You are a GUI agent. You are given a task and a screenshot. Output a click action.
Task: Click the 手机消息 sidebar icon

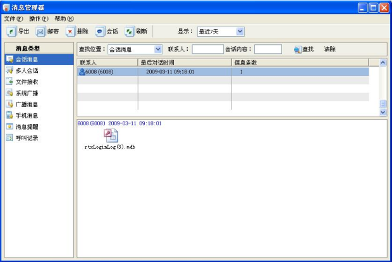point(9,115)
